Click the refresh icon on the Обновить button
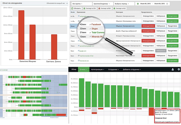This screenshot has height=125, width=181. coord(72,9)
